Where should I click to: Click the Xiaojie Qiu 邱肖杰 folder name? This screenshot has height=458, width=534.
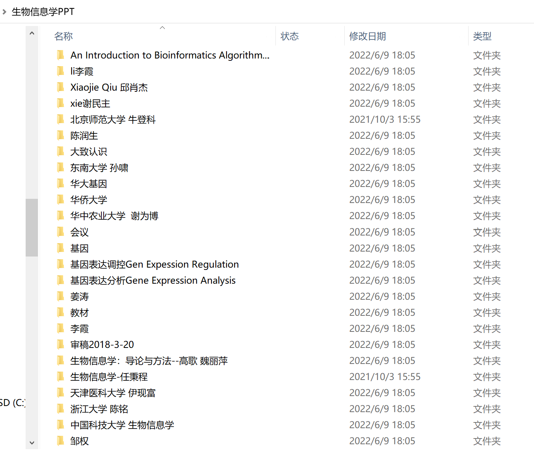(x=109, y=87)
